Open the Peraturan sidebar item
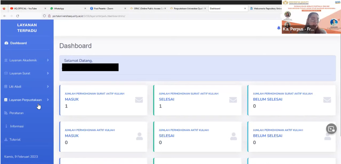Screen dimensions: 341x164 (x=17, y=113)
